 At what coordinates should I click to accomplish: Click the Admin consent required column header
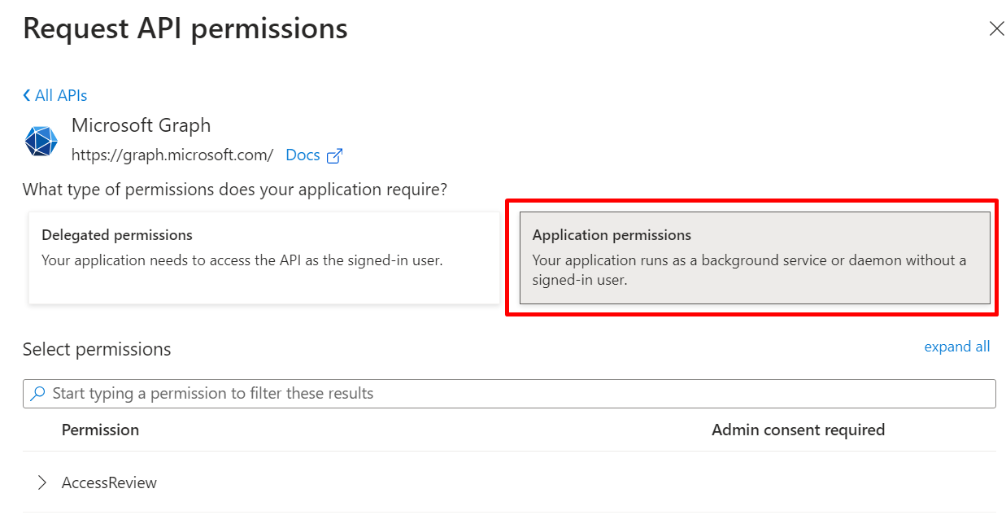(x=798, y=430)
